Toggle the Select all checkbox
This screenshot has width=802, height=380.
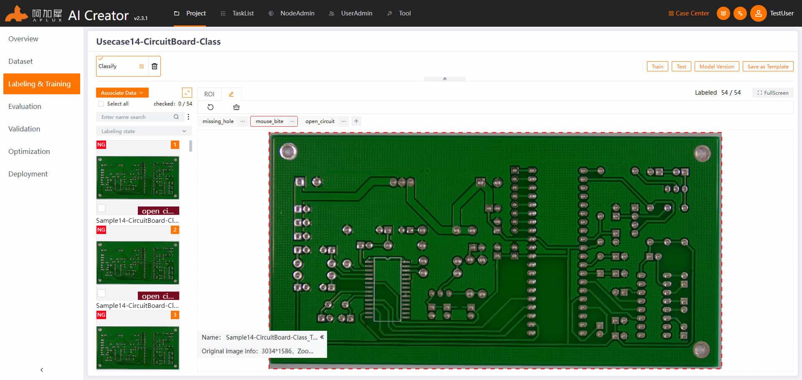(101, 104)
